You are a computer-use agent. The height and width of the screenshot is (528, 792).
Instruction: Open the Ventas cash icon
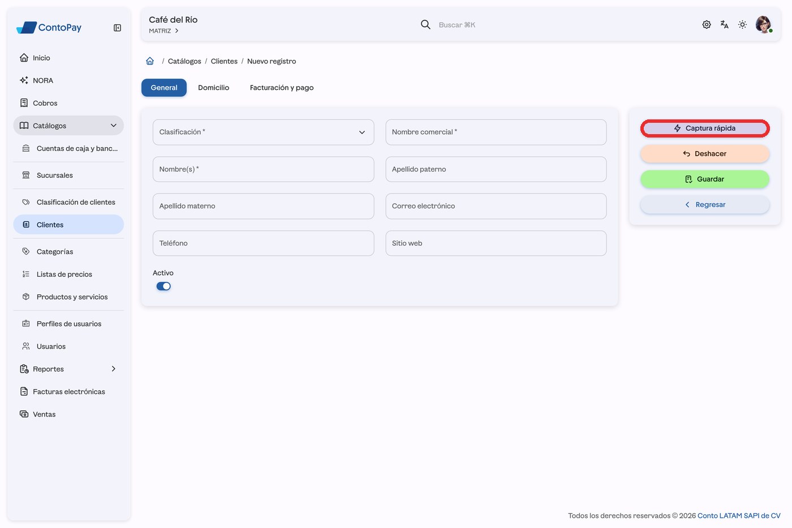pyautogui.click(x=24, y=414)
